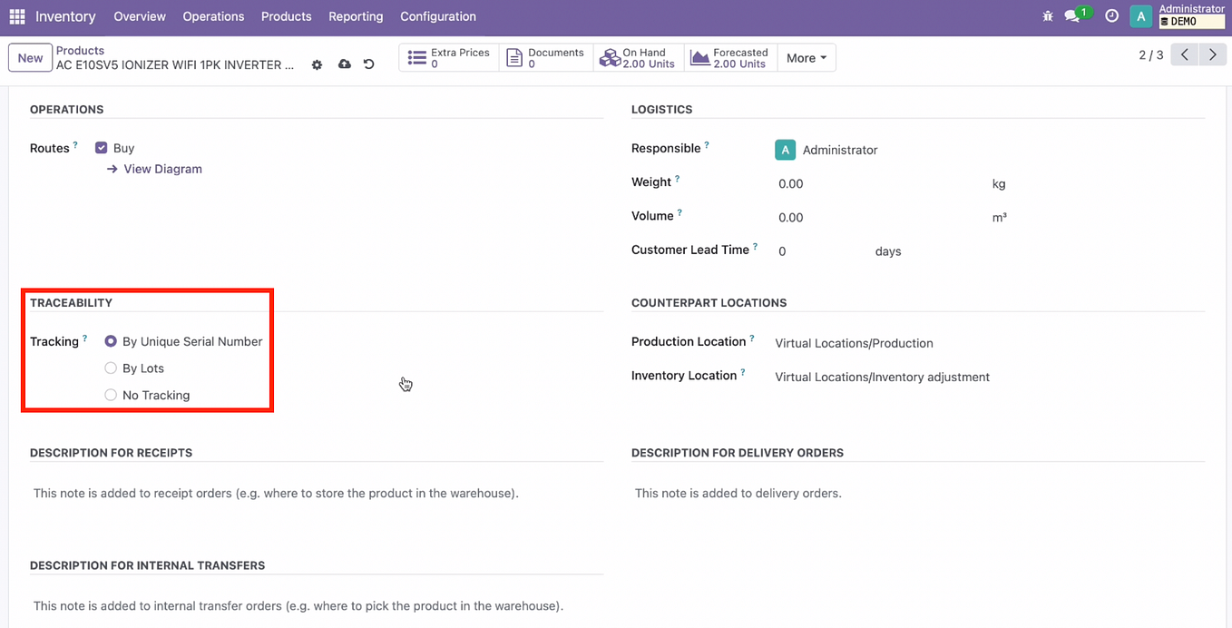1232x628 pixels.
Task: Discard changes using the revert arrow icon
Action: pos(367,64)
